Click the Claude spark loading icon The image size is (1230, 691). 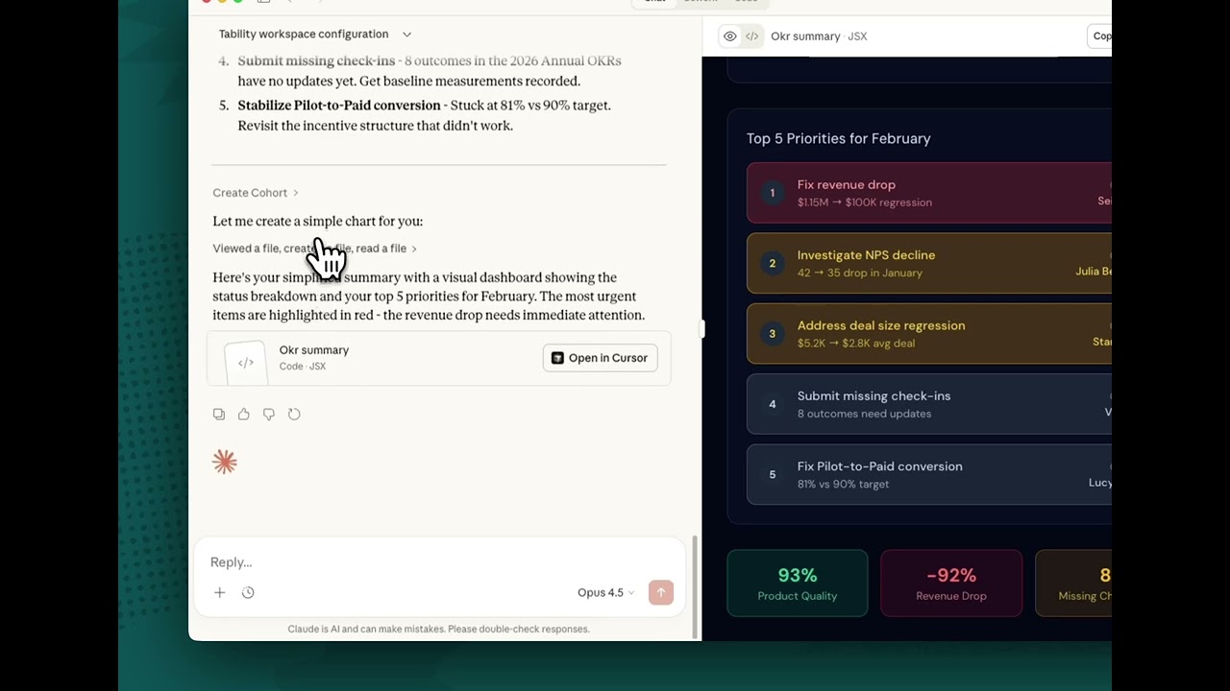225,463
